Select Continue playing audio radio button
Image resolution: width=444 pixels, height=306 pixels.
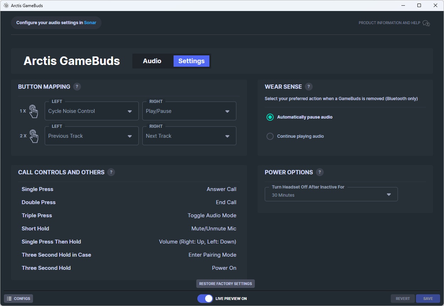270,136
